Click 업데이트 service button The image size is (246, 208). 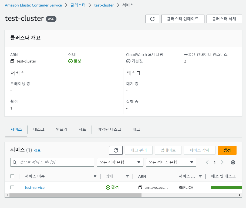point(168,150)
